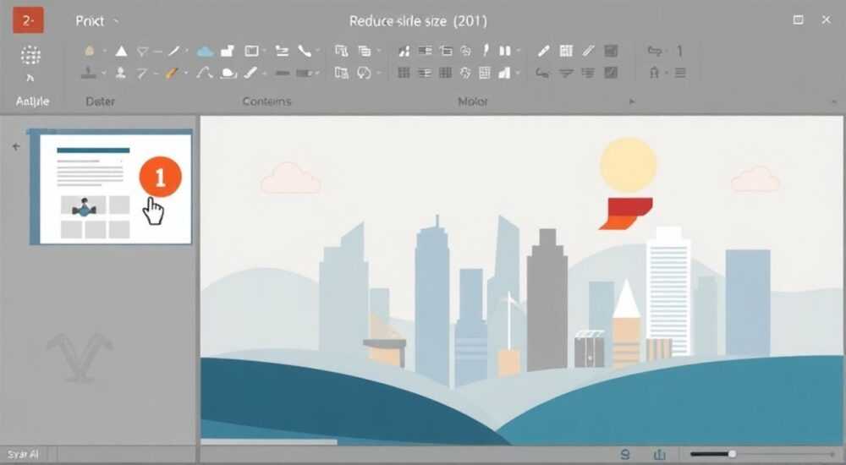
Task: Click the share icon in status bar
Action: (659, 455)
